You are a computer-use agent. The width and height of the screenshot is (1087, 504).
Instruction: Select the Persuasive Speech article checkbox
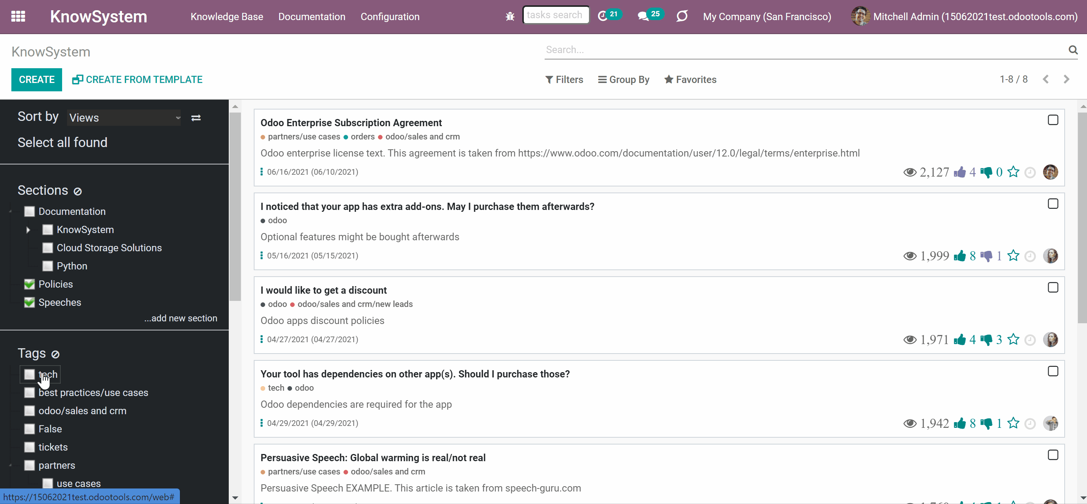pos(1053,455)
